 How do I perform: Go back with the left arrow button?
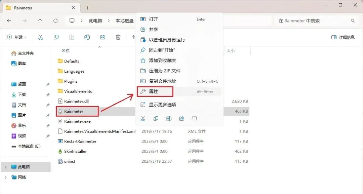(x=9, y=21)
